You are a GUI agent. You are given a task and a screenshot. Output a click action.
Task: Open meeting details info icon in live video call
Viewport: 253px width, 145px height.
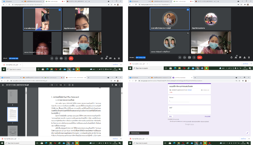click(102, 58)
